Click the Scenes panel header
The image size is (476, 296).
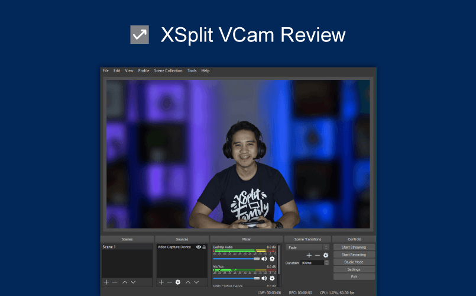pos(127,240)
